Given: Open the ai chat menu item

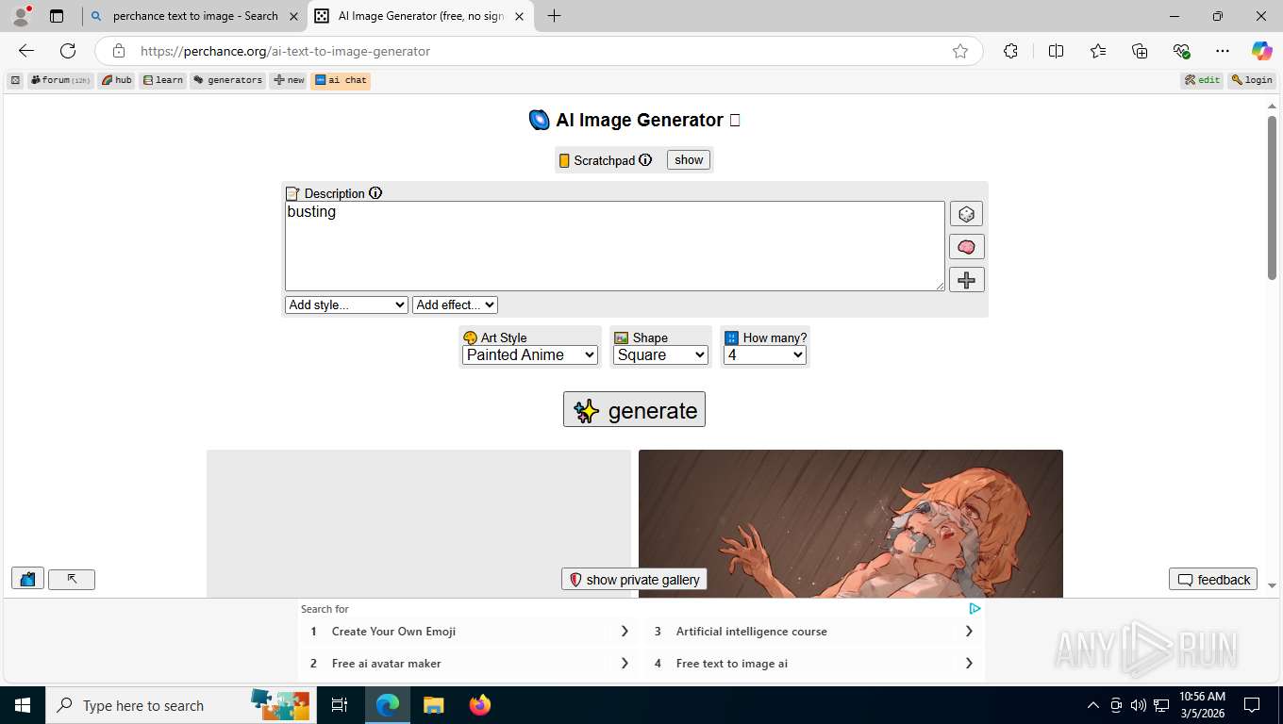Looking at the screenshot, I should tap(341, 80).
